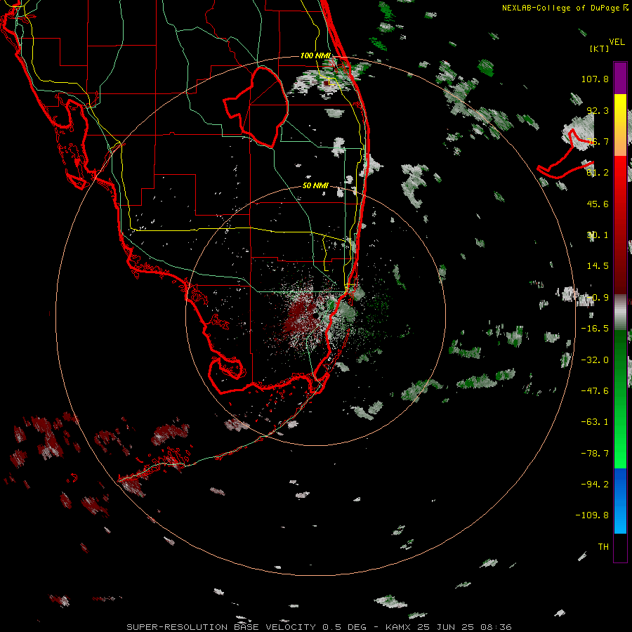The width and height of the screenshot is (632, 632).
Task: Select the -16.5 legend value
Action: [x=595, y=329]
